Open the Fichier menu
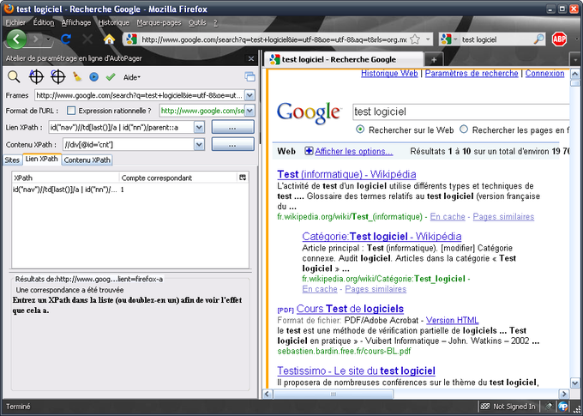This screenshot has width=583, height=416. (15, 22)
